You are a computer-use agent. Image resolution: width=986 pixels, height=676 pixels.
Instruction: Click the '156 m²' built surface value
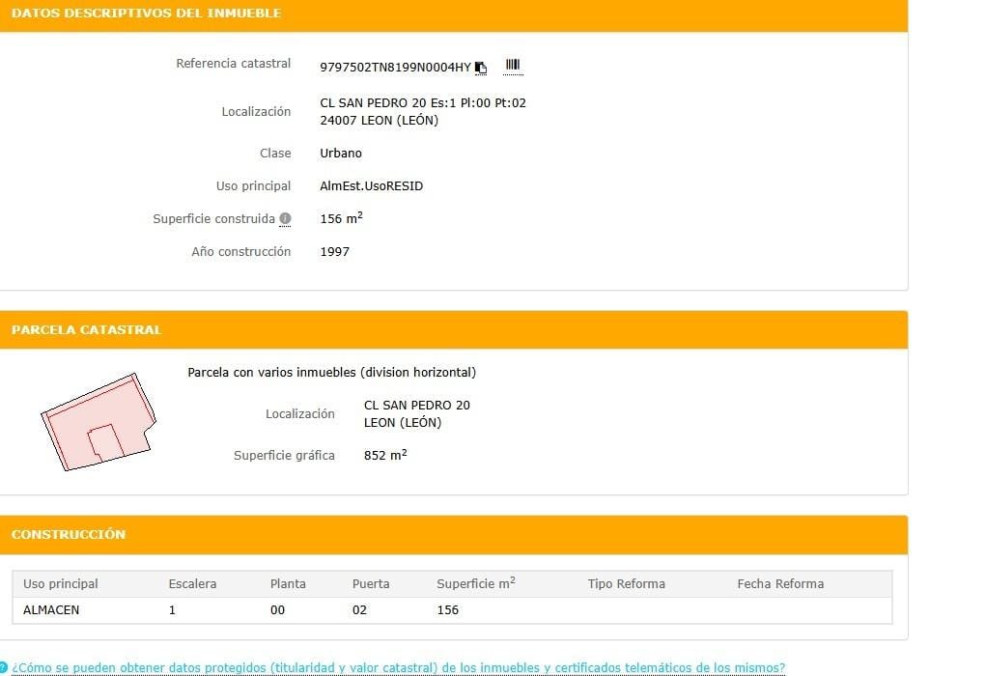(341, 218)
